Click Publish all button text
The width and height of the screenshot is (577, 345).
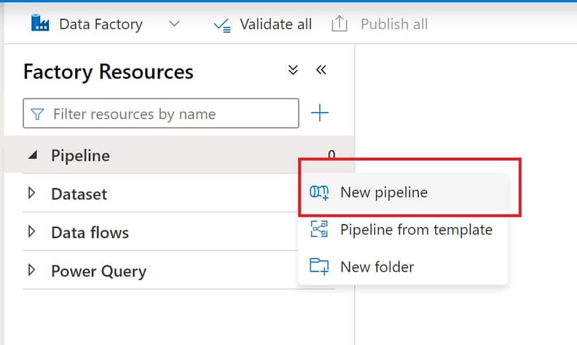click(x=394, y=24)
